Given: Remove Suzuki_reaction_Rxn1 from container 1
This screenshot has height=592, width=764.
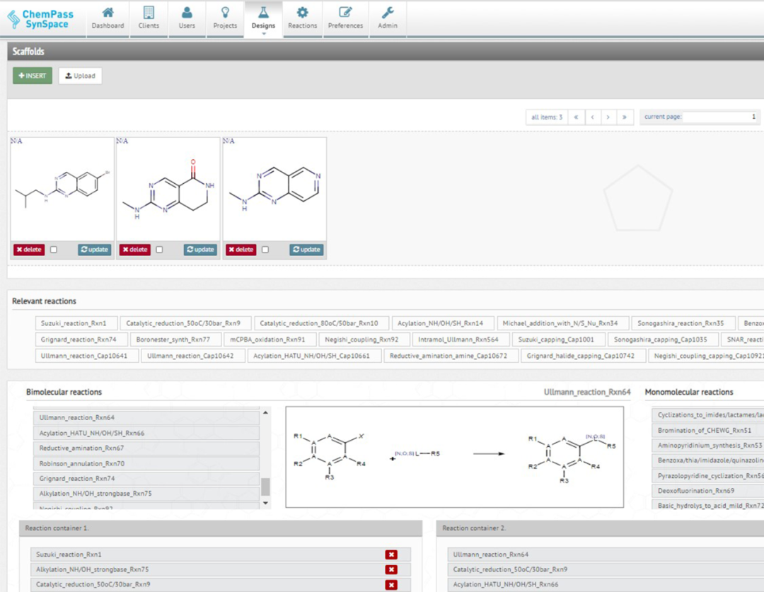Looking at the screenshot, I should pyautogui.click(x=391, y=555).
